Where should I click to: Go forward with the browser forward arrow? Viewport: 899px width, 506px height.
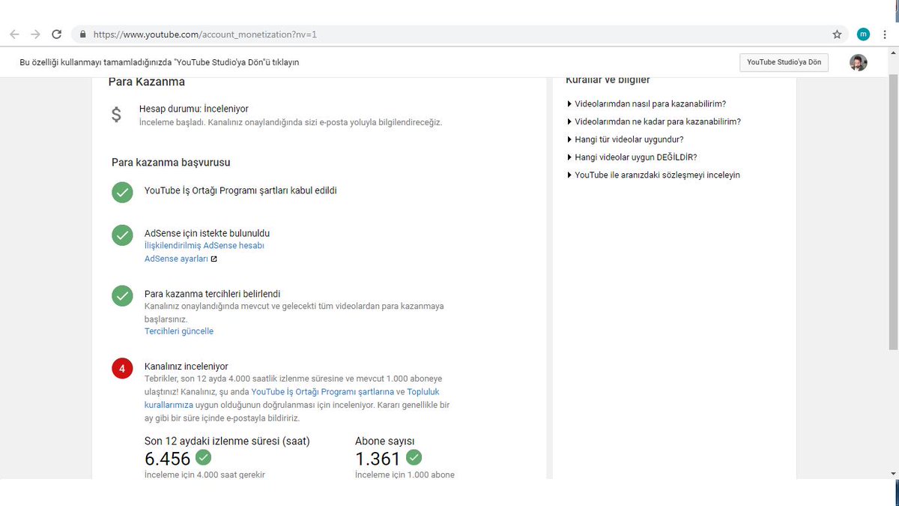pos(35,34)
